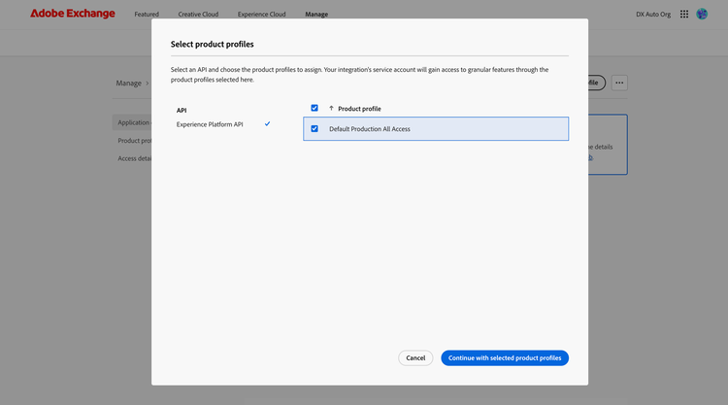The image size is (728, 405).
Task: Click checkmark next to Experience Platform API
Action: click(x=268, y=124)
